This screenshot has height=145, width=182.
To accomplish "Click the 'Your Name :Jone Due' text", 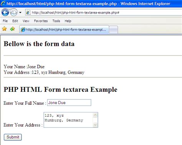I will [24, 67].
